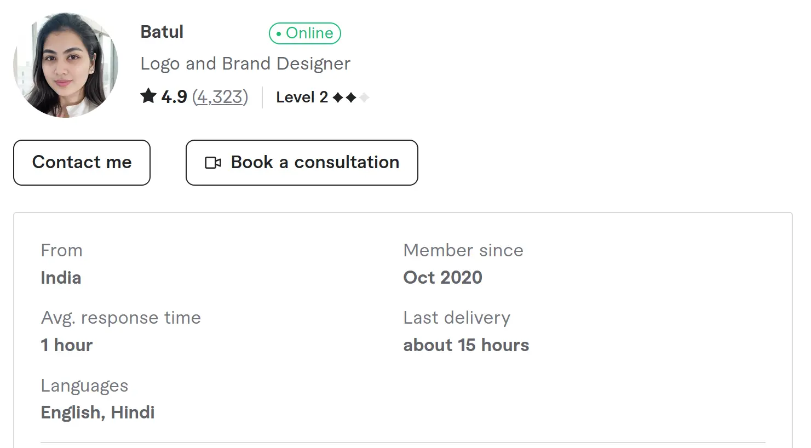Click the video camera consultation icon
Screen dimensions: 811x448
(213, 163)
